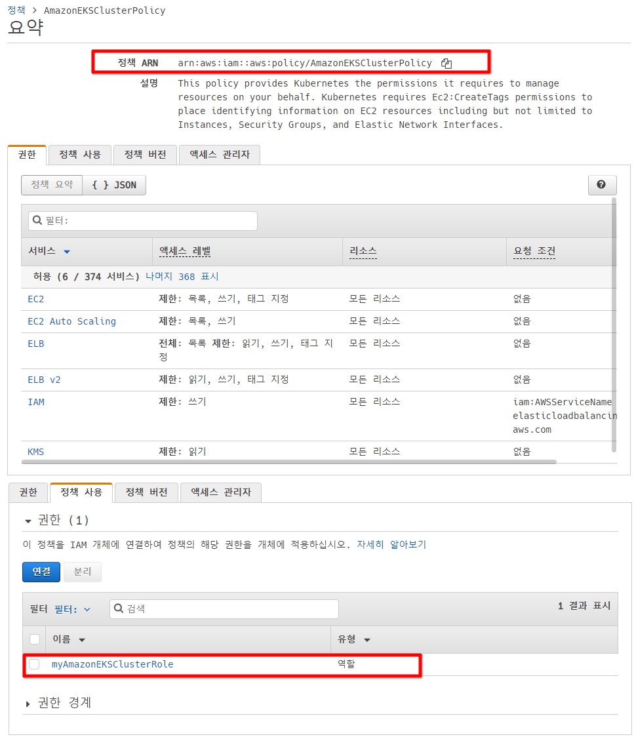Open the IAM service link
Screen dimensions: 634x737
(x=35, y=402)
